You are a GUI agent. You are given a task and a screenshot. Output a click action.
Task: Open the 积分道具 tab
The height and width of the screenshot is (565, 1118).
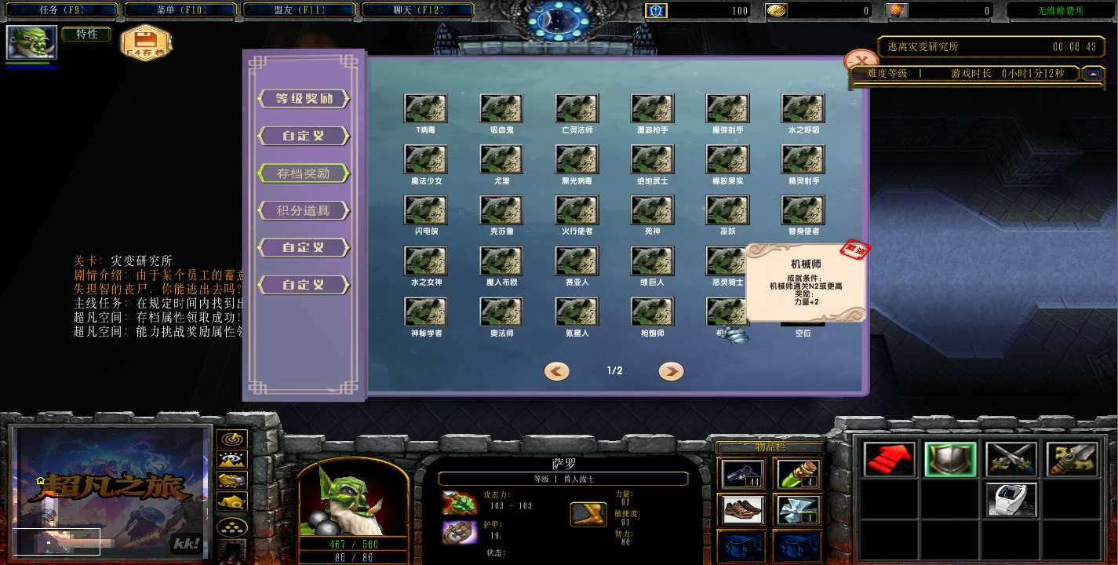pyautogui.click(x=304, y=210)
